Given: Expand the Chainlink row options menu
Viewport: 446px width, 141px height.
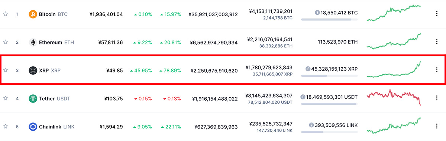Looking at the screenshot, I should coord(437,127).
